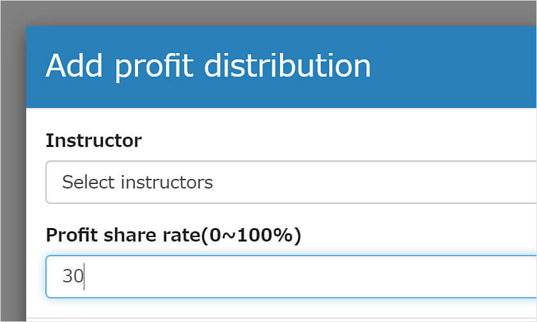Expand the Instructor combo box

pos(384,183)
